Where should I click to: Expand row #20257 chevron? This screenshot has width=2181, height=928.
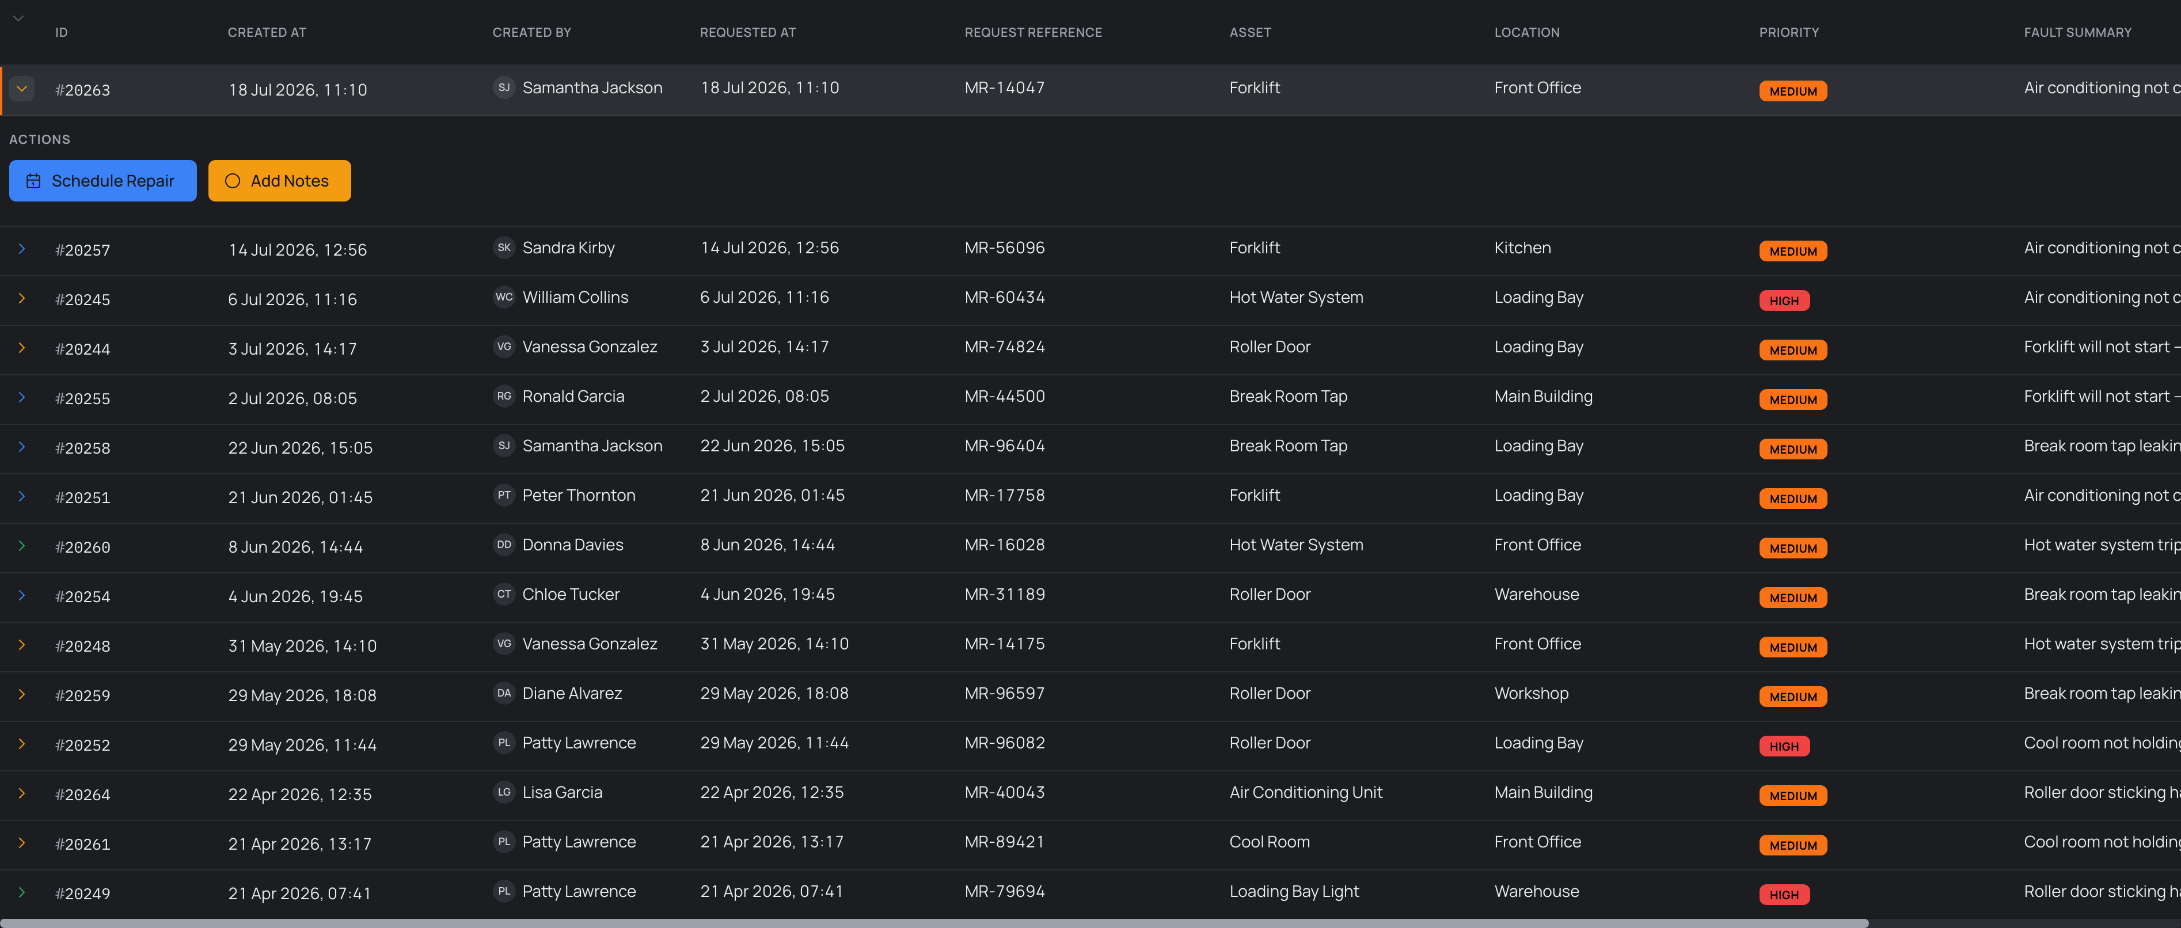pos(22,249)
